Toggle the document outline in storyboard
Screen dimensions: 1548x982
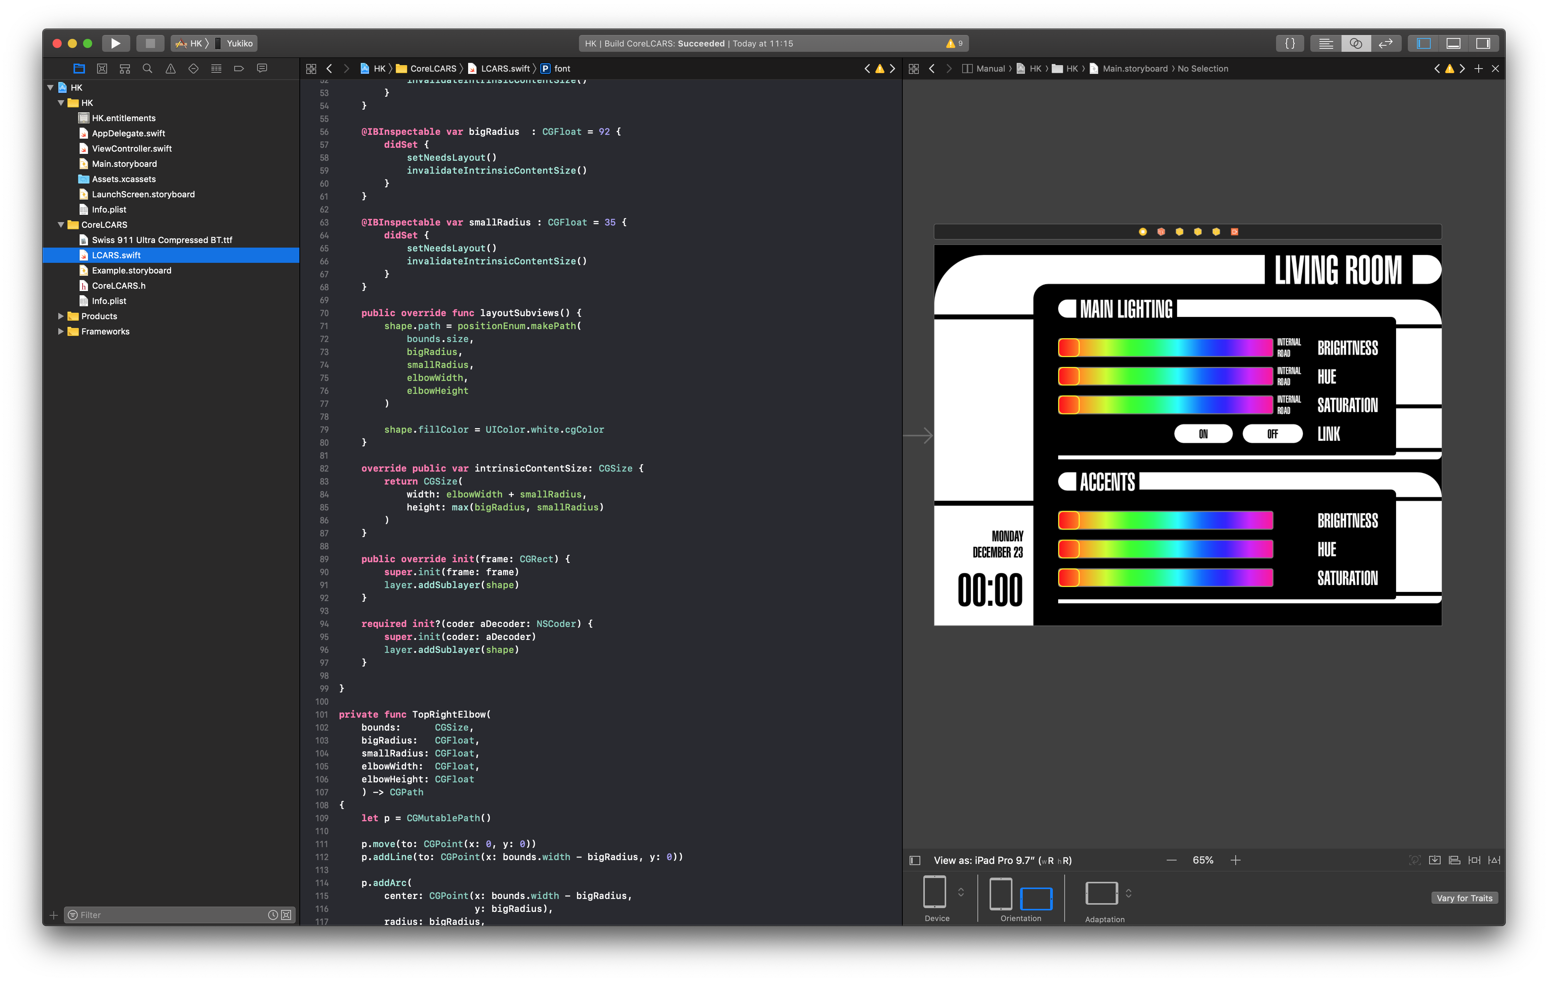click(x=915, y=860)
